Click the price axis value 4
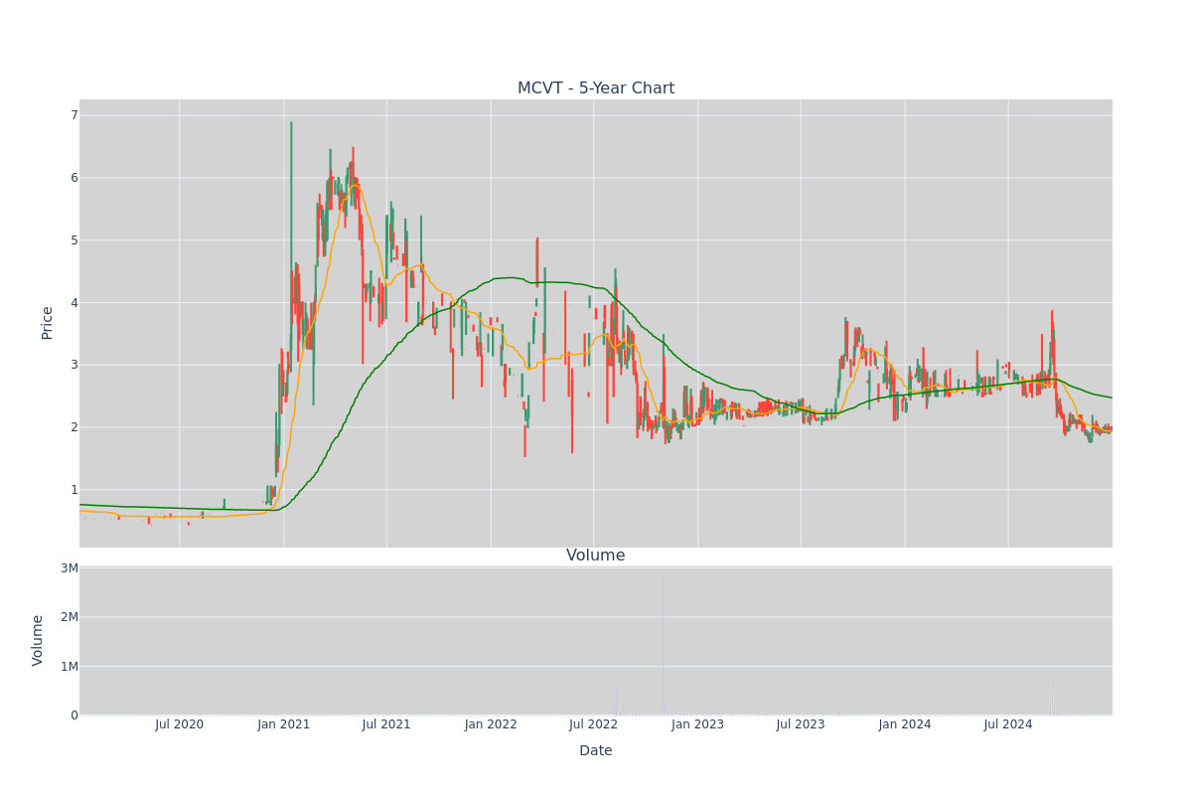Viewport: 1192px width, 795px height. click(74, 302)
